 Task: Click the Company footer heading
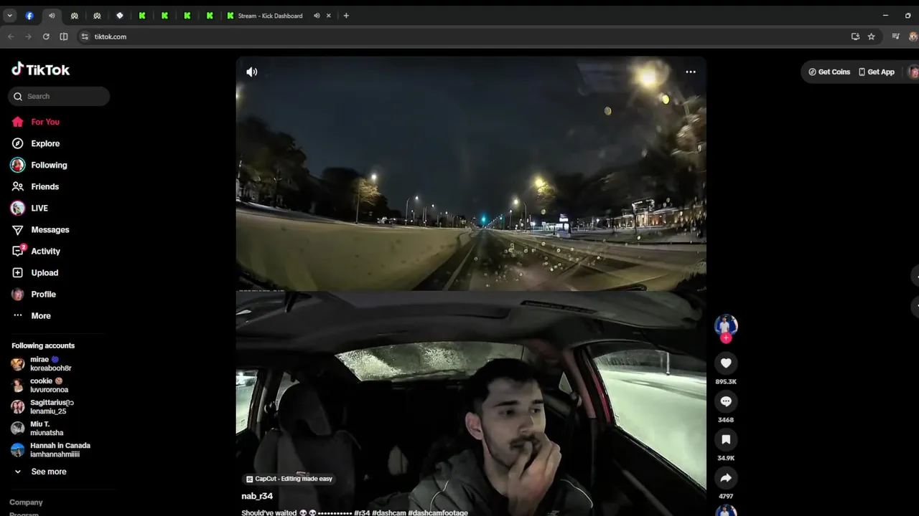[x=26, y=502]
